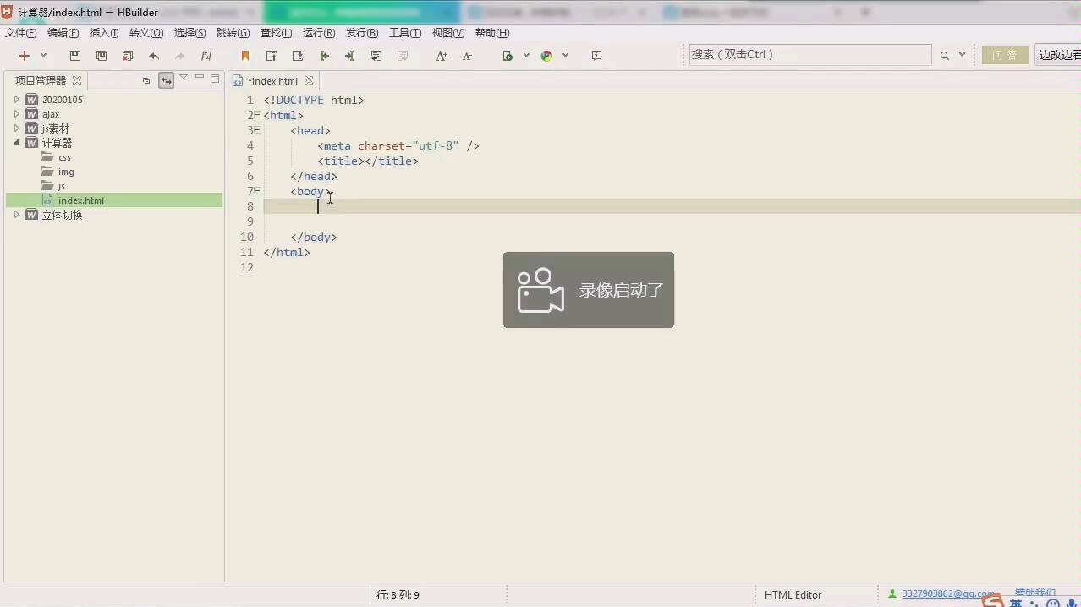Run the page in Chrome browser
Image resolution: width=1081 pixels, height=607 pixels.
(546, 54)
